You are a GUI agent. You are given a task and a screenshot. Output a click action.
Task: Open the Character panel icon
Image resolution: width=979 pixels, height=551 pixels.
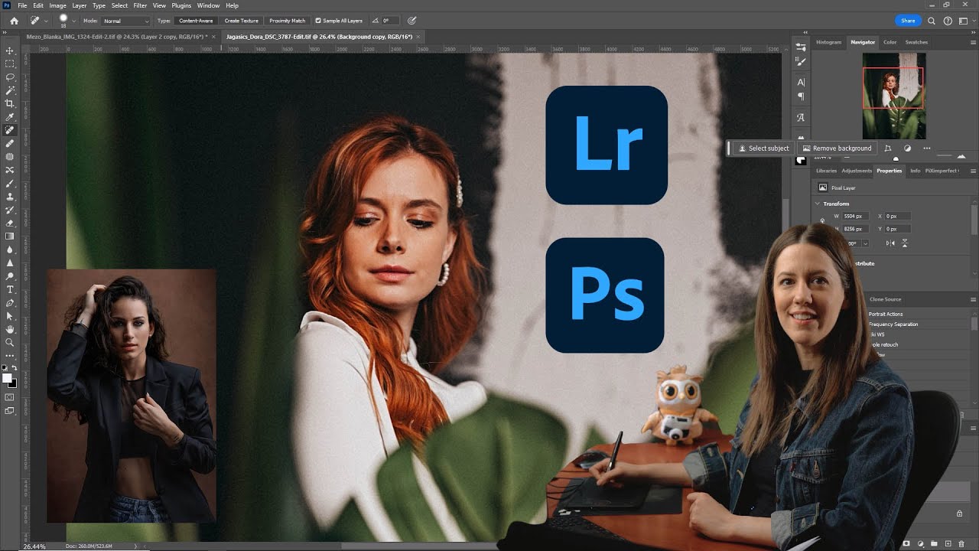click(801, 82)
